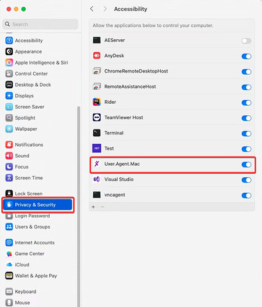Viewport: 262px width, 307px height.
Task: Remove application with the minus button
Action: click(x=102, y=207)
